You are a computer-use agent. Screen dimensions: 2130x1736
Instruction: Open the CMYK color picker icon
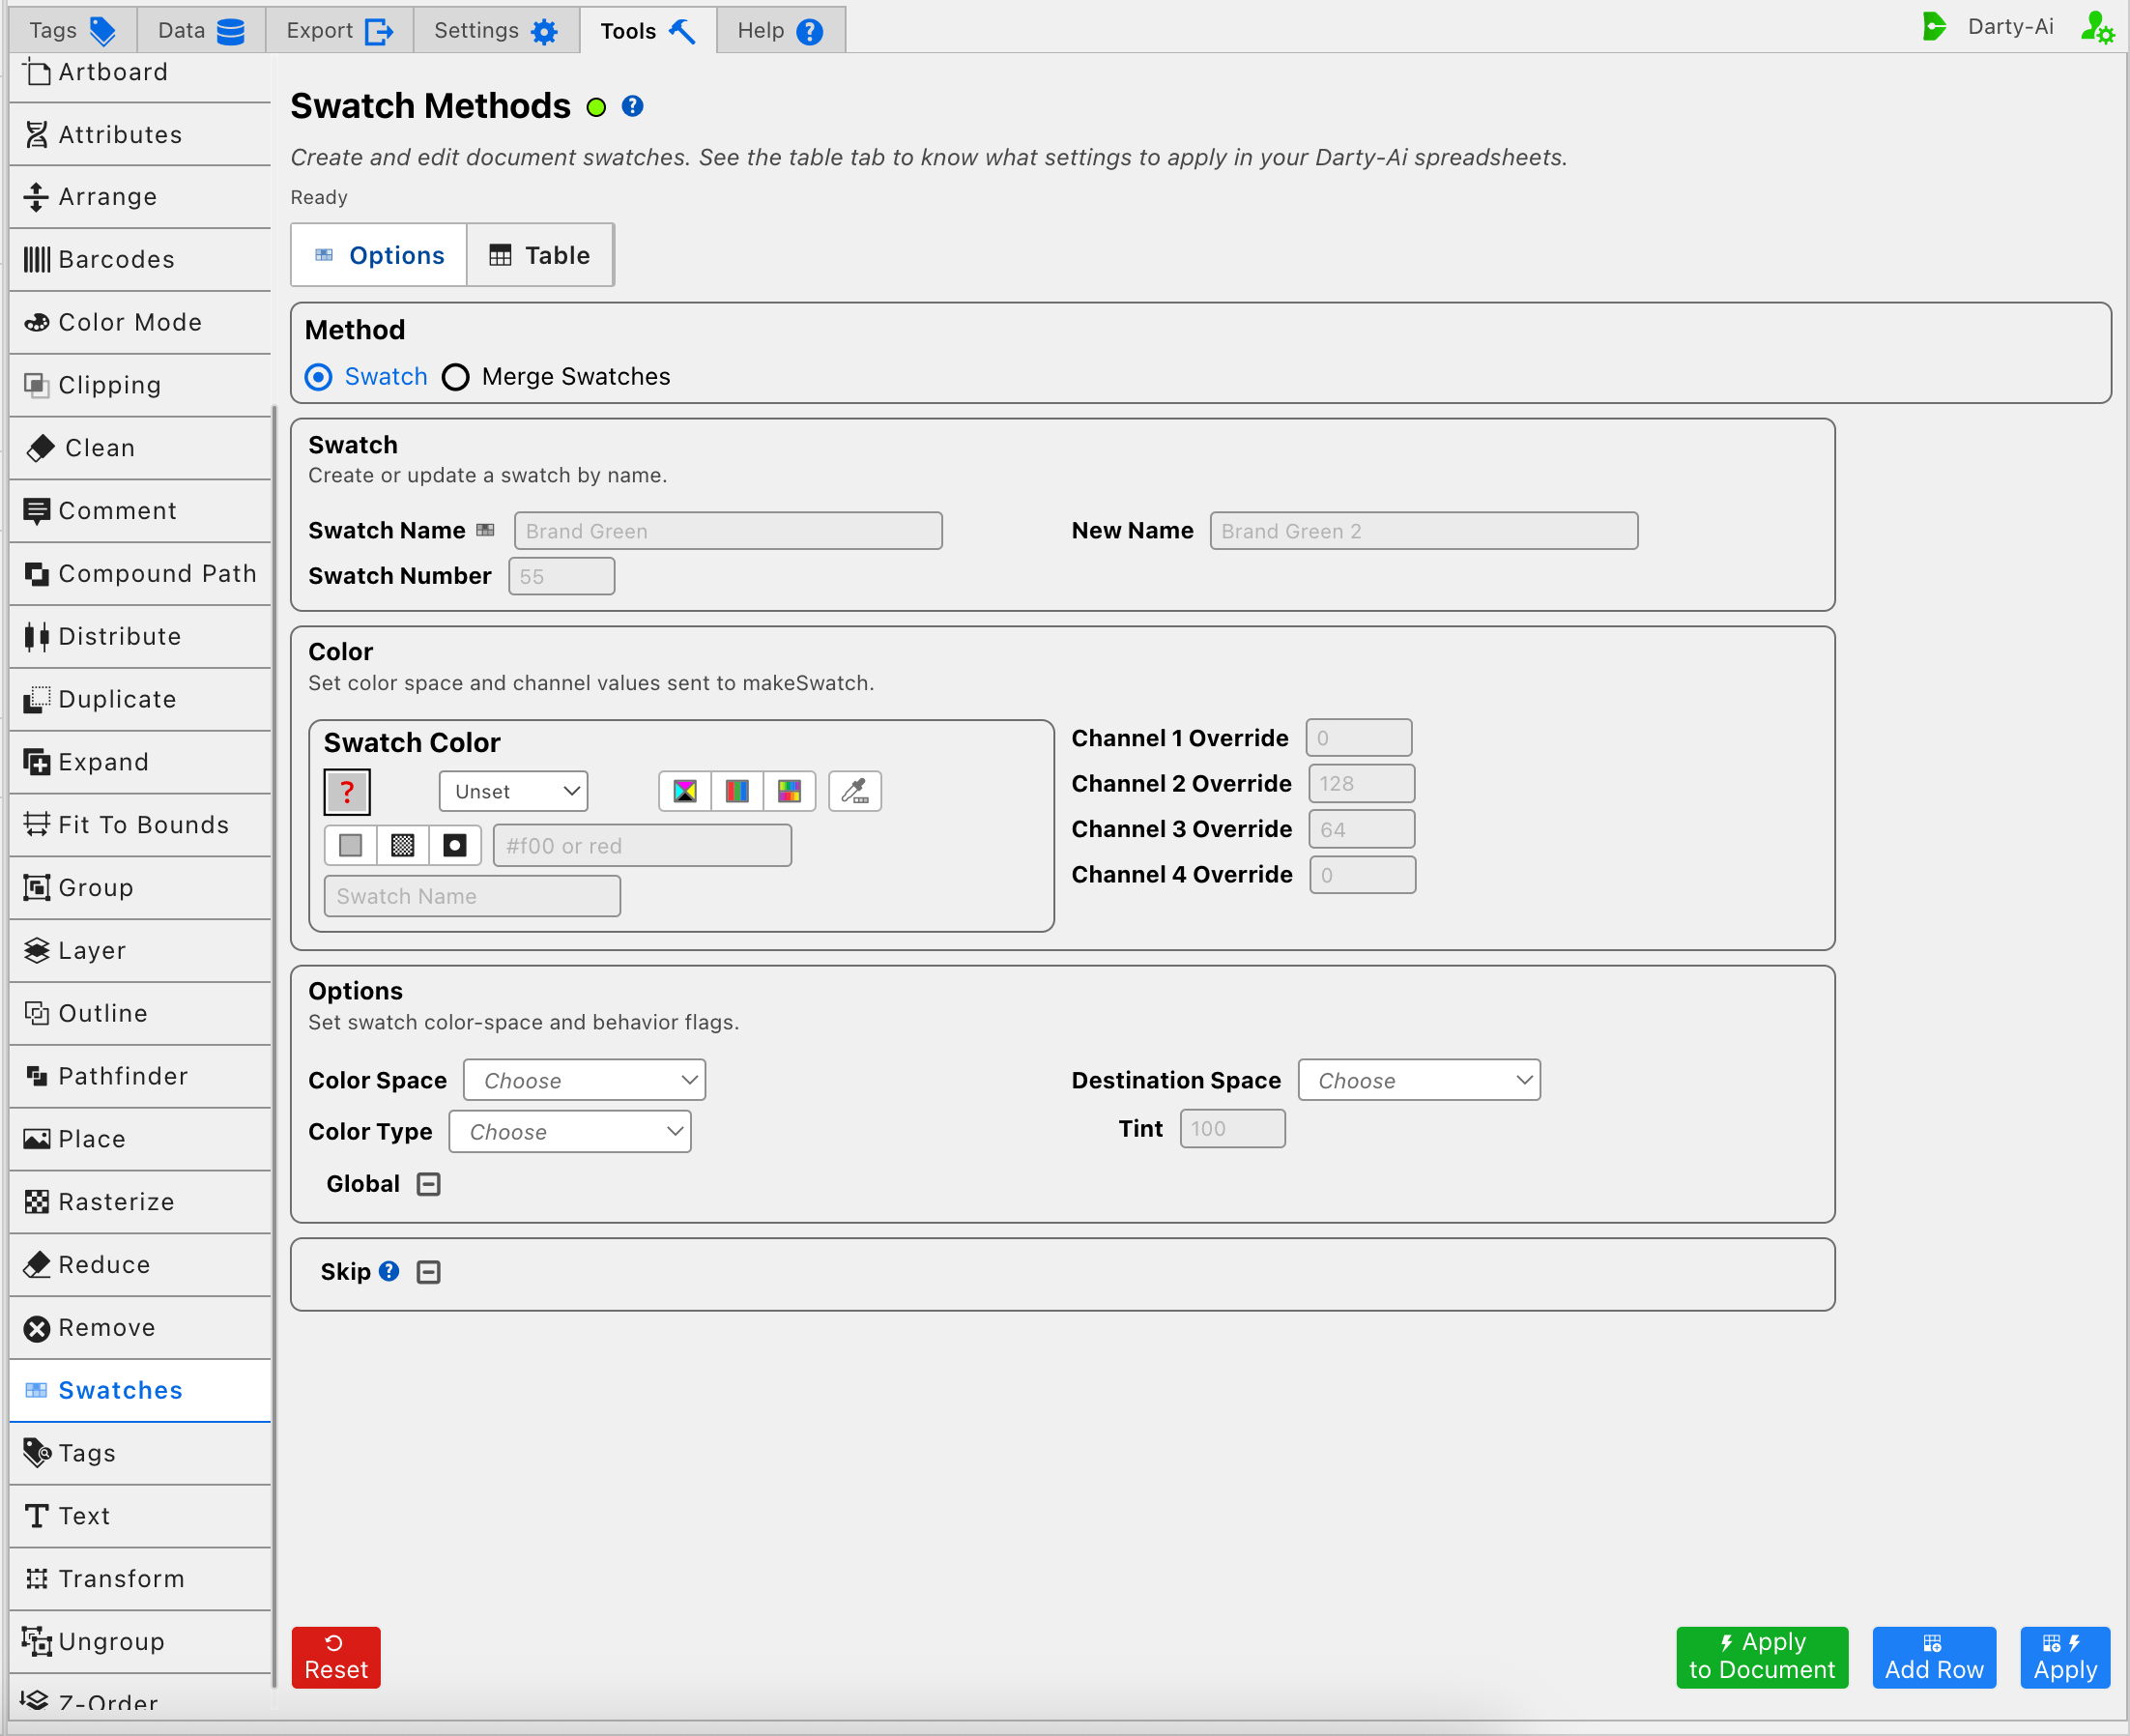tap(685, 791)
